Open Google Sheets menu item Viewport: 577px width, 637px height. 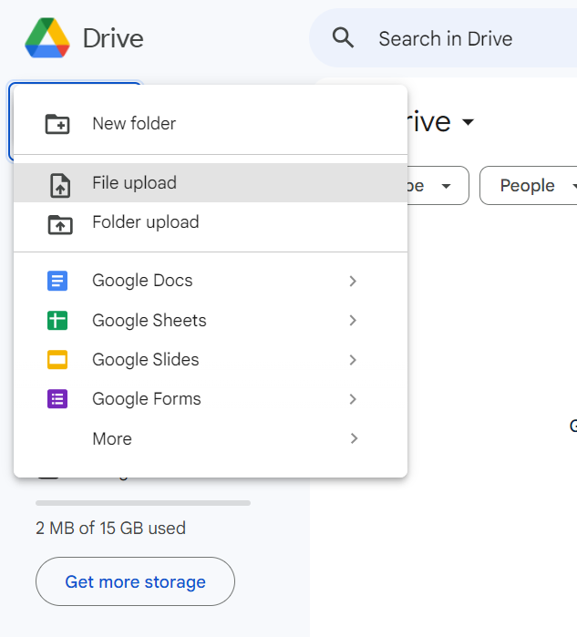(211, 321)
